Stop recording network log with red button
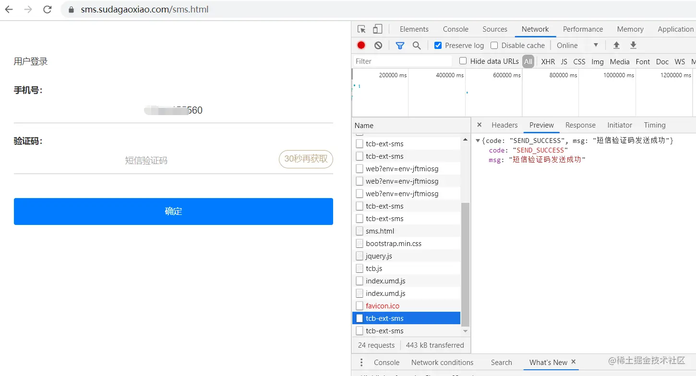The width and height of the screenshot is (696, 376). (361, 45)
